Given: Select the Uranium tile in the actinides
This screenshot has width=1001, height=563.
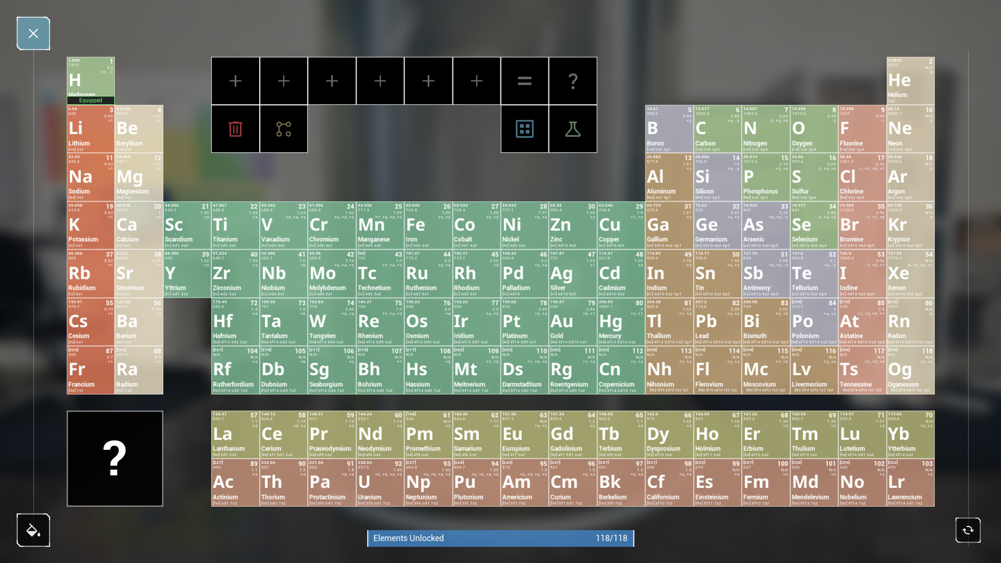Looking at the screenshot, I should (x=379, y=482).
